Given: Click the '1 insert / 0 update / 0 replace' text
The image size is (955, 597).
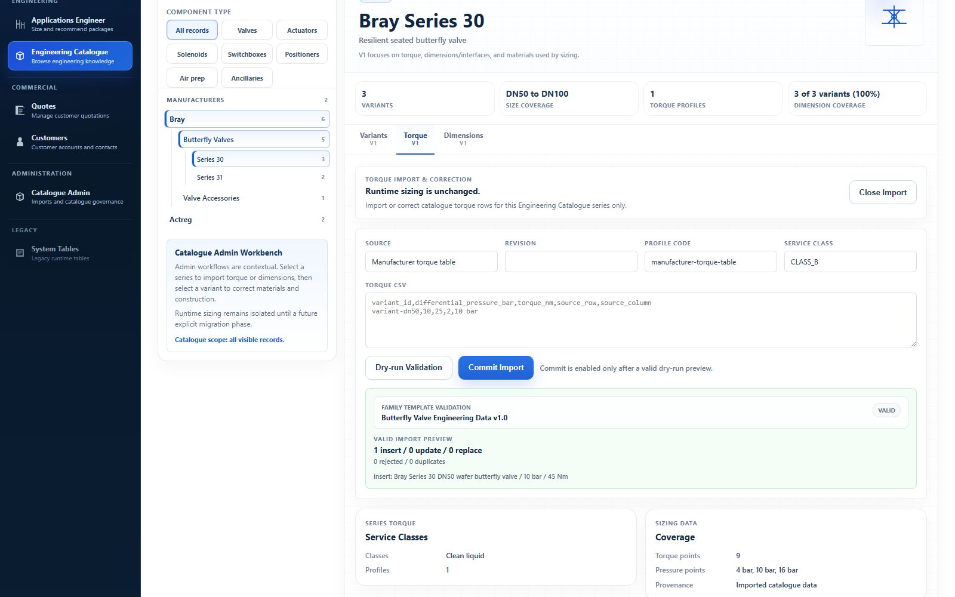Looking at the screenshot, I should click(428, 451).
